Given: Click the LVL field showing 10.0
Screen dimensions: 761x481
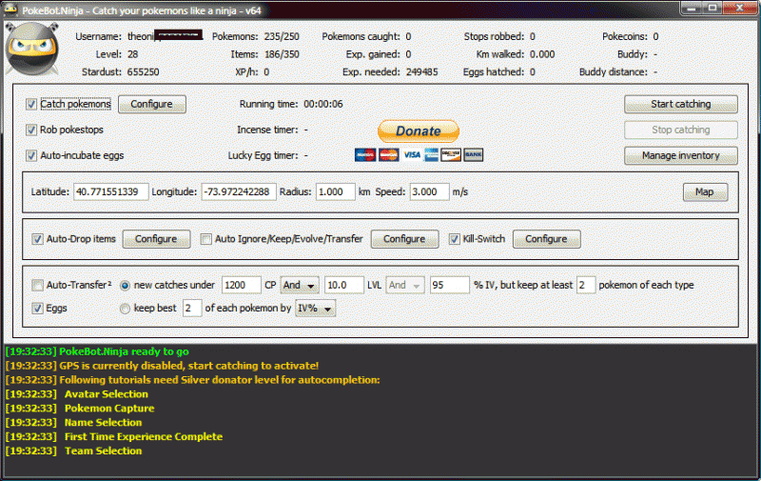Looking at the screenshot, I should click(344, 285).
